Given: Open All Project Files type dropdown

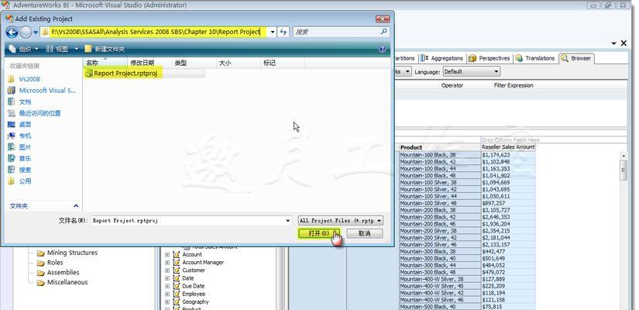Looking at the screenshot, I should click(340, 221).
